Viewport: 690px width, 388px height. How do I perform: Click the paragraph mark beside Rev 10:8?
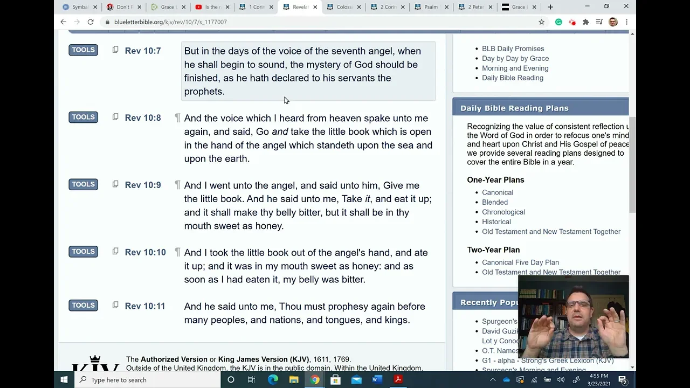coord(177,118)
